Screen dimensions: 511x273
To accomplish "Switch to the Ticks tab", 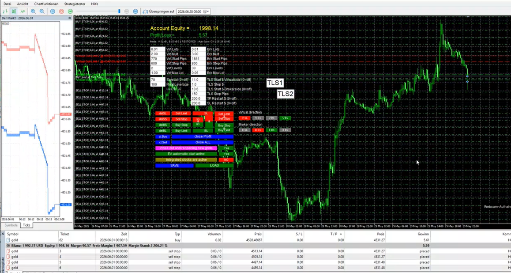I will (27, 225).
